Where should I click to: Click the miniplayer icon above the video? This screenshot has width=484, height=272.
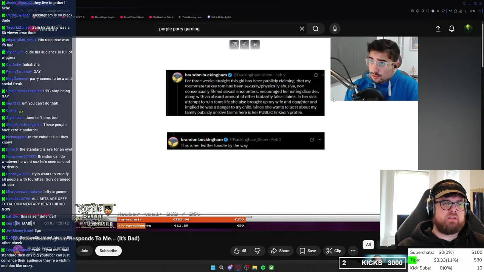point(234,45)
